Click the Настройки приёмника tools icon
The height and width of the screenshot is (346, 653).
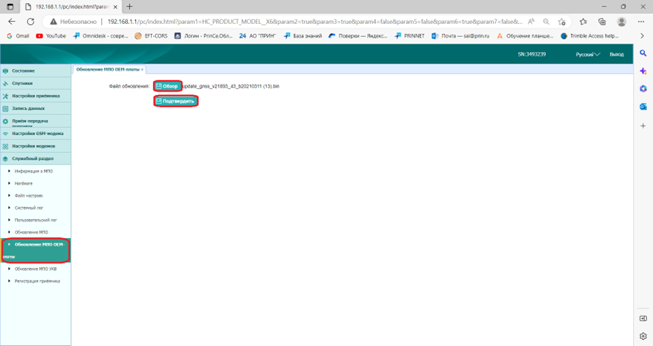(x=5, y=96)
